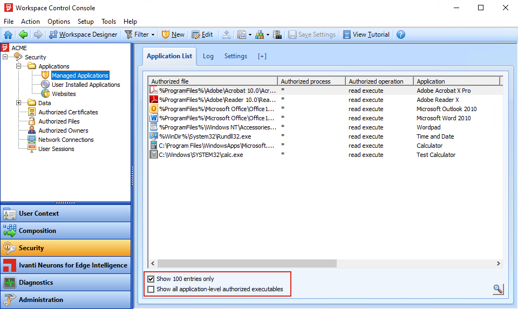Click the calendar report toolbar icon
The image size is (518, 309).
point(277,35)
